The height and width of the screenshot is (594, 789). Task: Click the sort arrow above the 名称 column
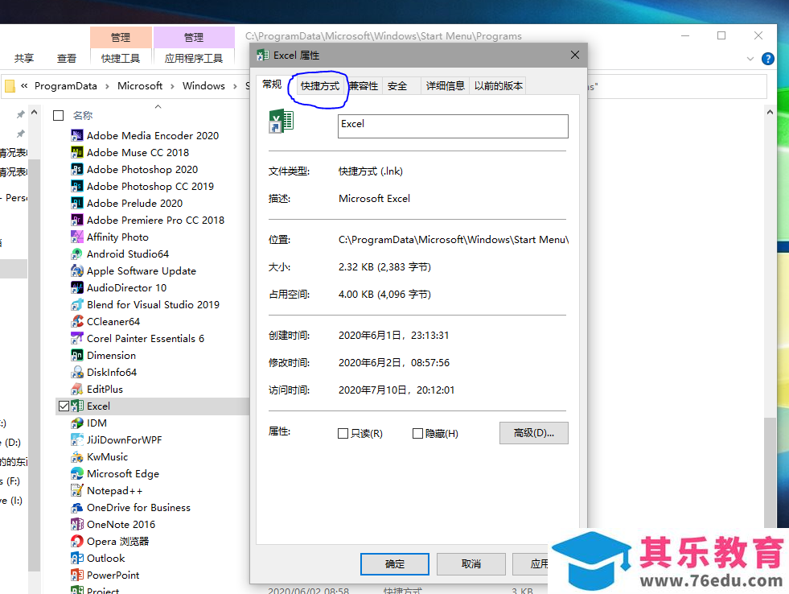point(158,107)
